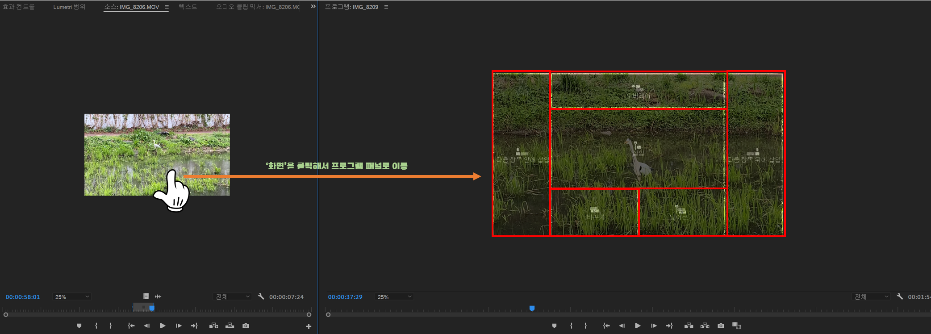Image resolution: width=931 pixels, height=334 pixels.
Task: Switch to Lumetri 범위 tab
Action: [x=69, y=7]
